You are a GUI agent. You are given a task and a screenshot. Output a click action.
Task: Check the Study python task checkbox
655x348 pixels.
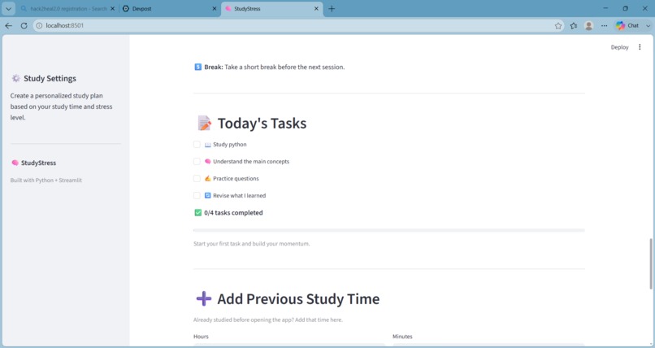(x=197, y=145)
